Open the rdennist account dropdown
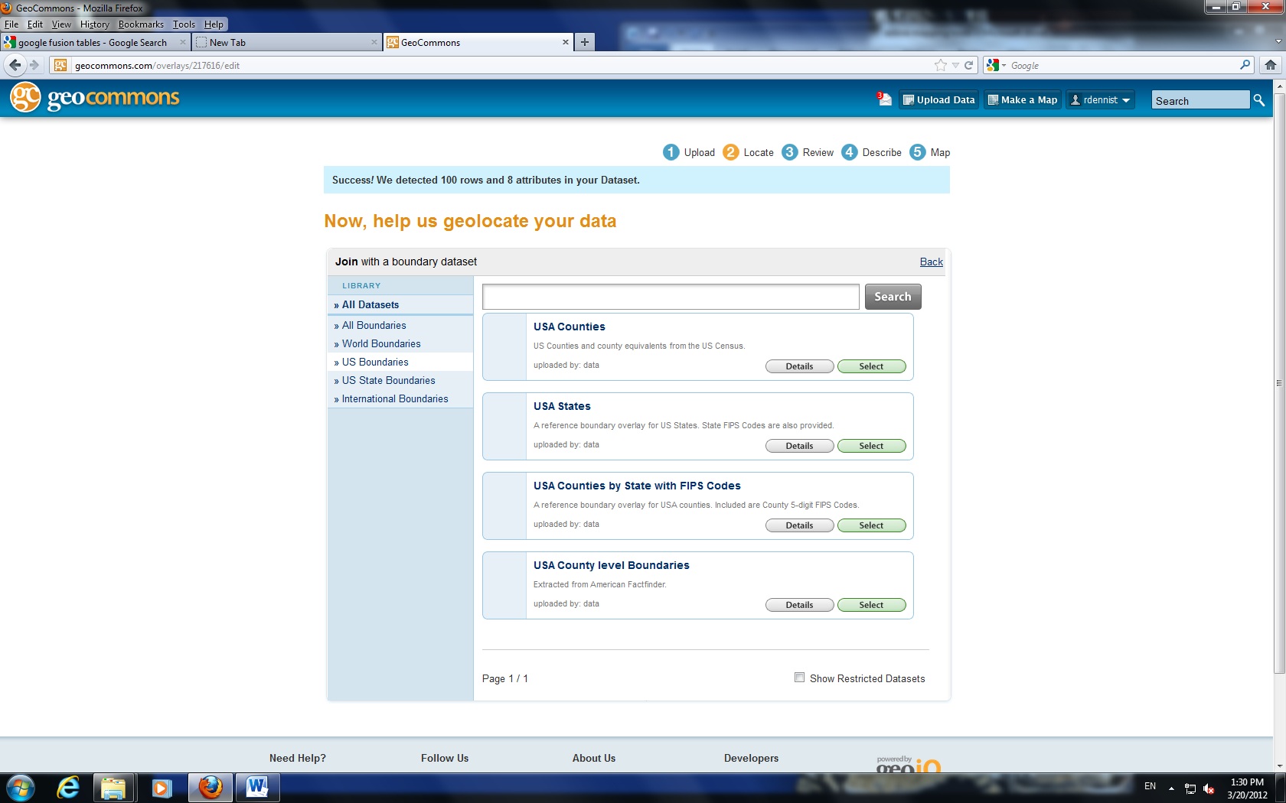This screenshot has height=803, width=1286. (x=1100, y=99)
